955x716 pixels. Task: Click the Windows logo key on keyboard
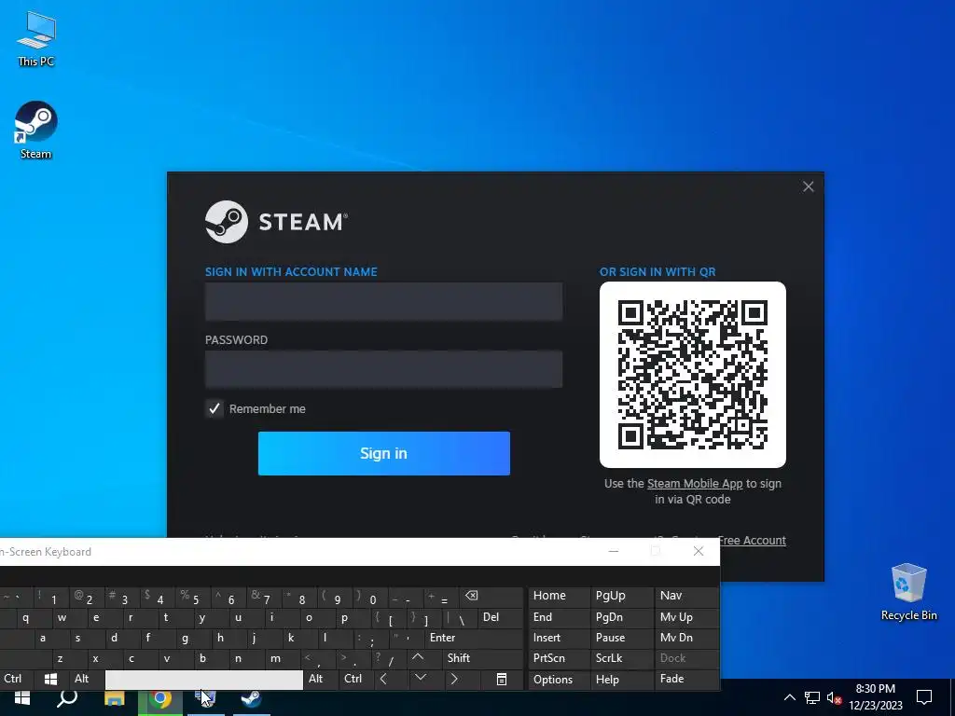tap(51, 679)
